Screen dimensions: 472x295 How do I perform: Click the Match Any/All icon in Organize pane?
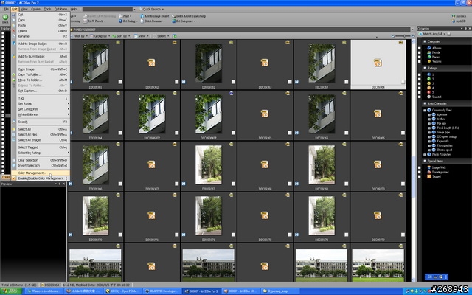pos(421,34)
